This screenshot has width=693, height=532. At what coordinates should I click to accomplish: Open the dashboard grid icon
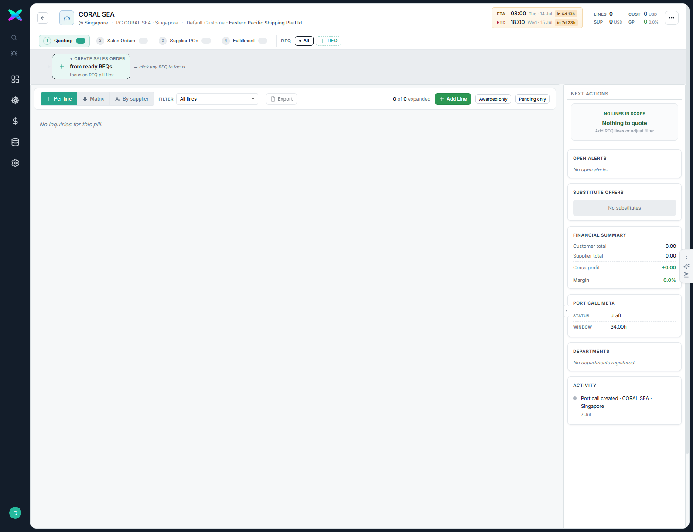pyautogui.click(x=15, y=79)
